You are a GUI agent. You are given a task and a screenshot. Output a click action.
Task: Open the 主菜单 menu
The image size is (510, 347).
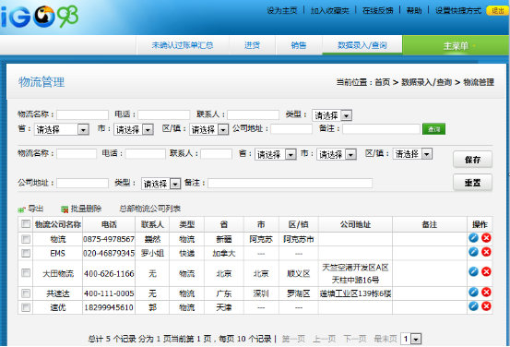[456, 45]
